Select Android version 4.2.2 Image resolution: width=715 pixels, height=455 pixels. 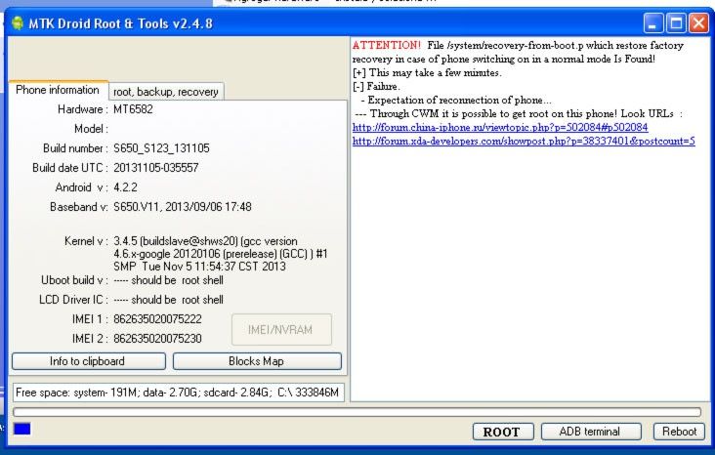click(x=125, y=187)
